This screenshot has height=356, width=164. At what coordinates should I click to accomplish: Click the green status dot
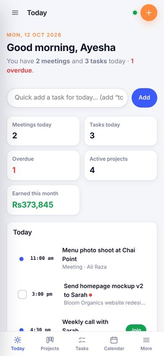tap(135, 13)
